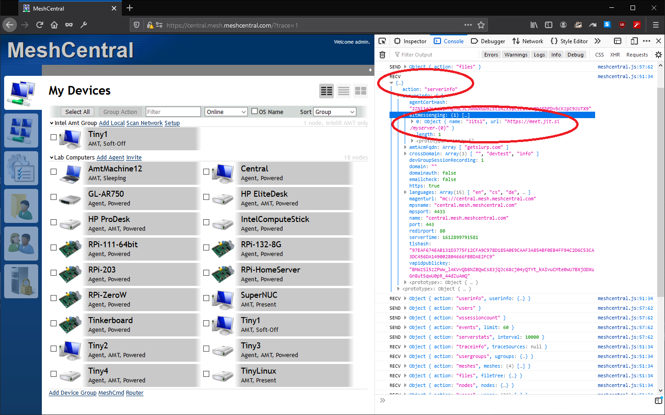Check the GL-AR750 device checkbox
The image size is (665, 415).
pyautogui.click(x=53, y=197)
